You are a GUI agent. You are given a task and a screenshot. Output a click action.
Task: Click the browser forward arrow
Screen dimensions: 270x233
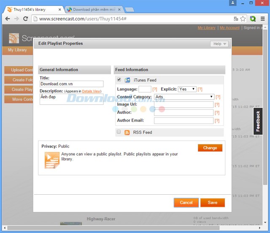16,19
